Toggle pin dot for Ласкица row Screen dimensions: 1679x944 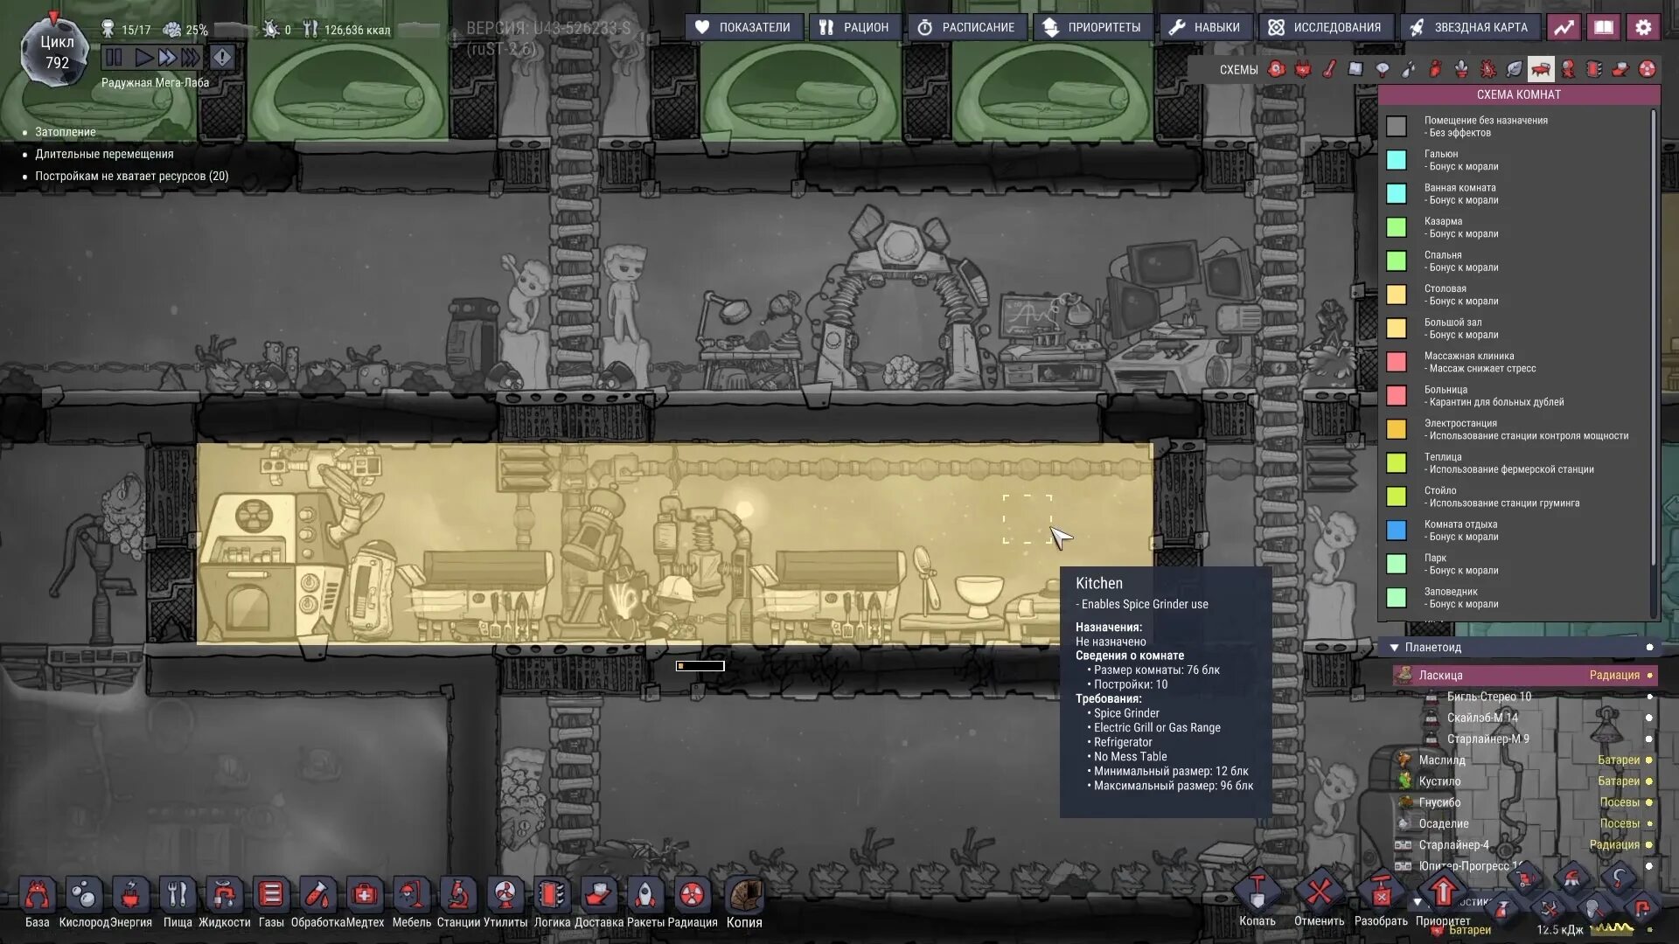point(1649,676)
